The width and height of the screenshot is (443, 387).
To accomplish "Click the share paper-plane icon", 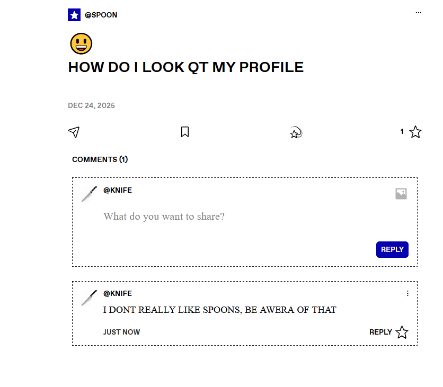I will pos(74,132).
